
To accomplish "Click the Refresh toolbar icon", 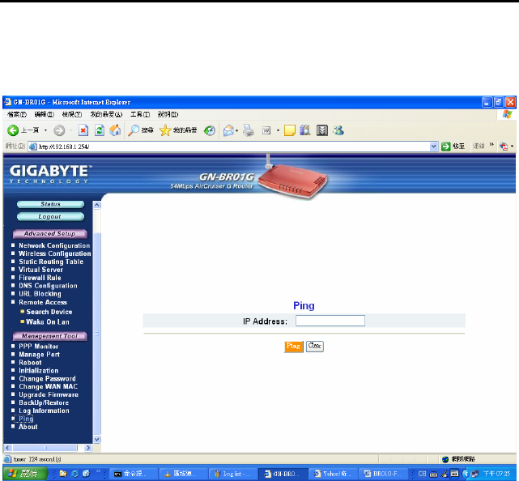I will (100, 130).
